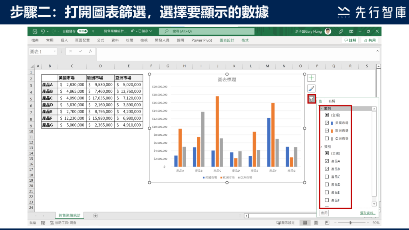Click the zoom out minus icon
The width and height of the screenshot is (409, 230).
coord(336,223)
